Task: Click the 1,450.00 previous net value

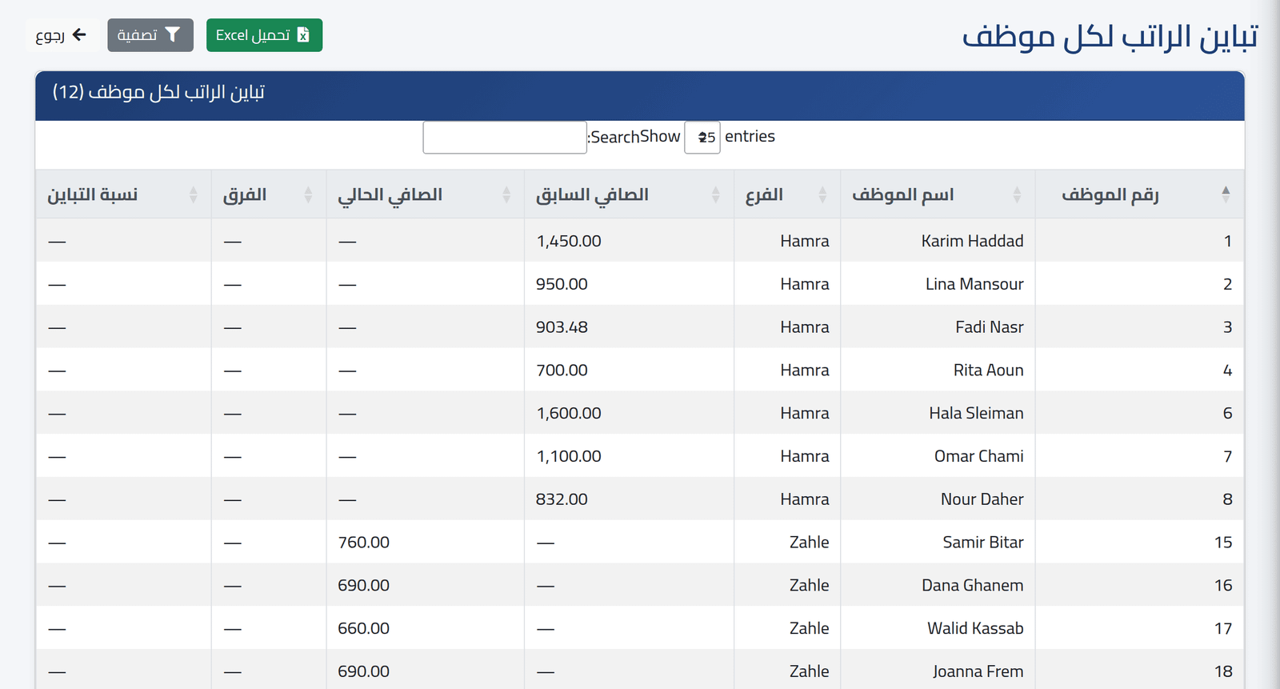Action: pyautogui.click(x=569, y=241)
